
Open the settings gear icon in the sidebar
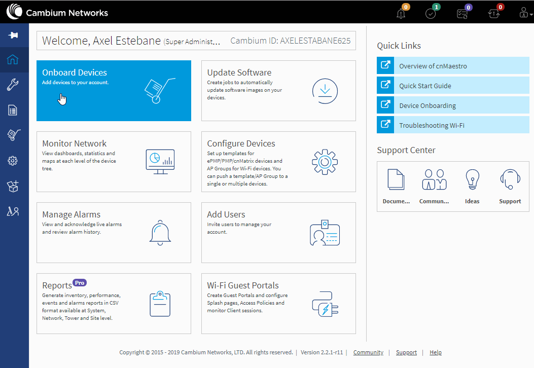13,161
